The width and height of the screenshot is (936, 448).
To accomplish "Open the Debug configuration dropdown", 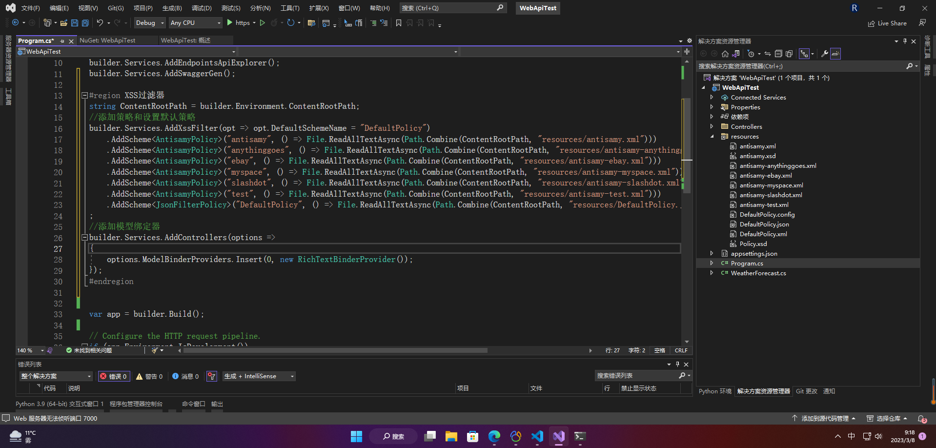I will click(149, 23).
